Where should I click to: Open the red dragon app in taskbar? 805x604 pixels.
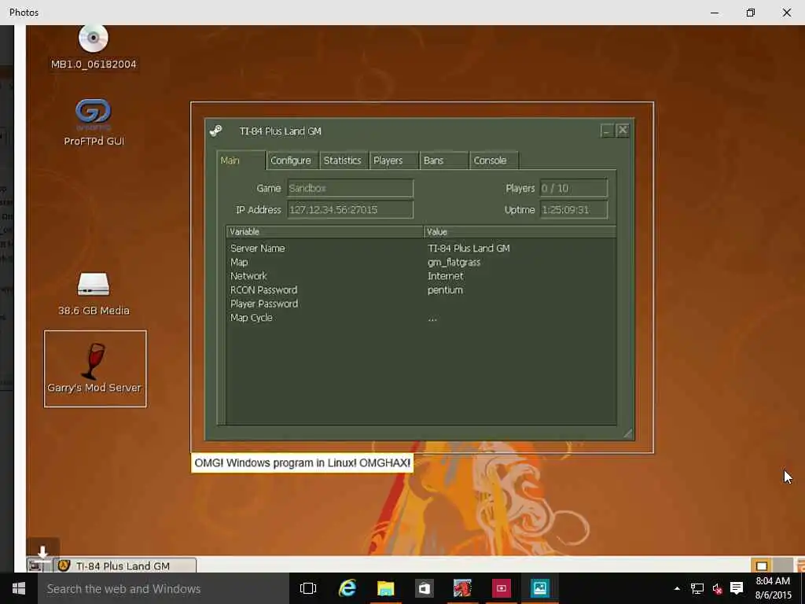pyautogui.click(x=462, y=588)
